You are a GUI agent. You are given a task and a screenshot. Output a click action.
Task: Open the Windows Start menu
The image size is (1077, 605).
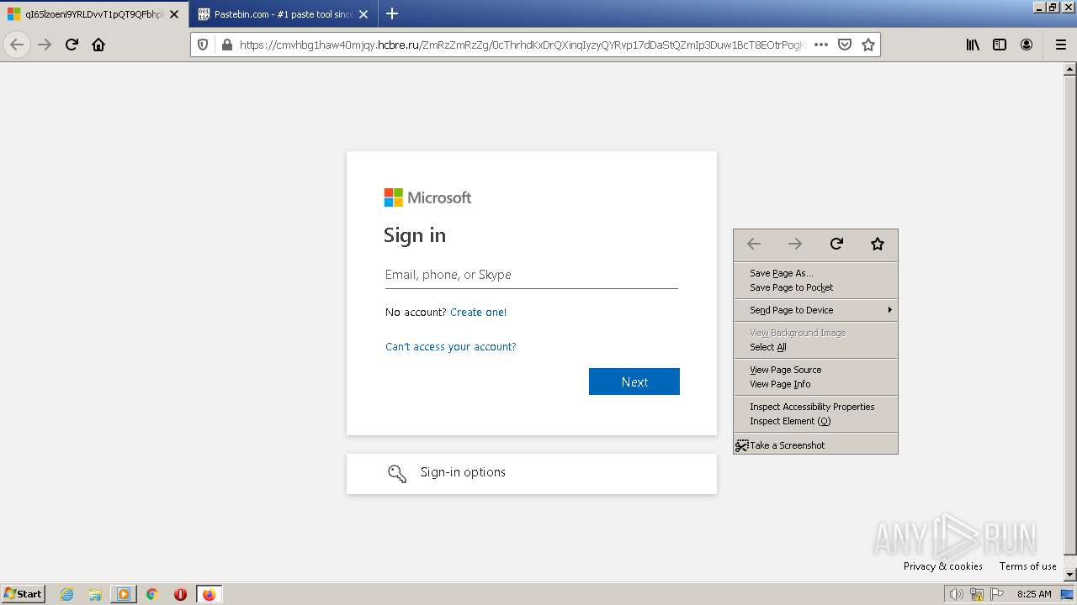coord(24,593)
